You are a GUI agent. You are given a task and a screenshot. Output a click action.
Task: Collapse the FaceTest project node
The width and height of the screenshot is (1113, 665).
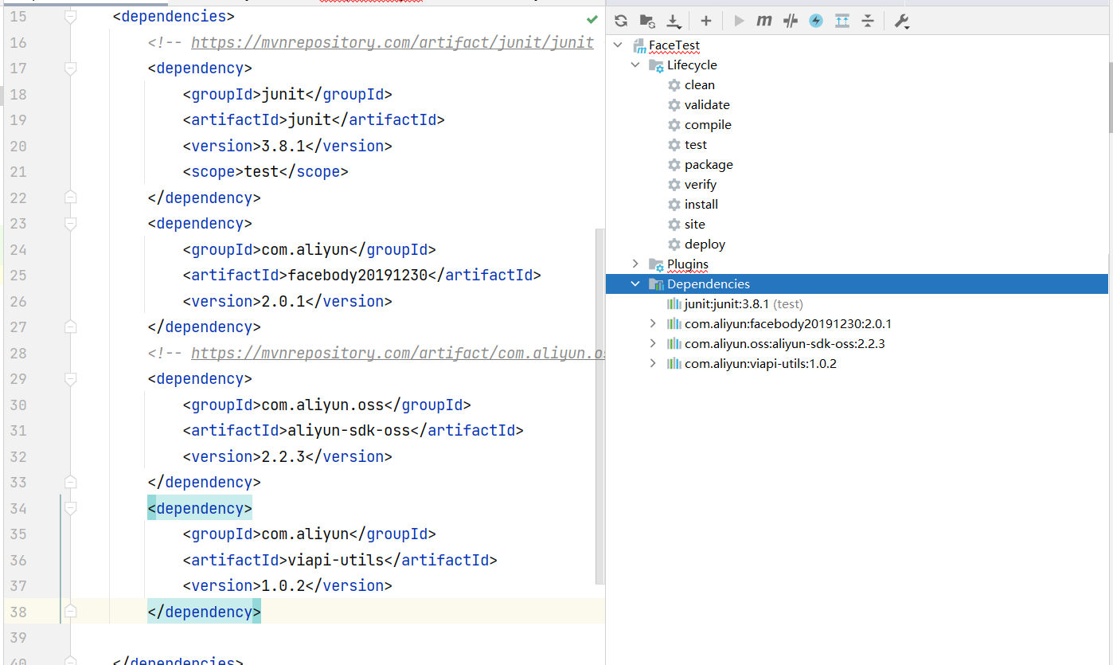click(619, 45)
